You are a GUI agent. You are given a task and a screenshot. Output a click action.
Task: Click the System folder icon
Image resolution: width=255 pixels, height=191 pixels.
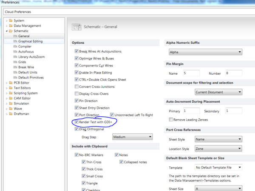11,20
